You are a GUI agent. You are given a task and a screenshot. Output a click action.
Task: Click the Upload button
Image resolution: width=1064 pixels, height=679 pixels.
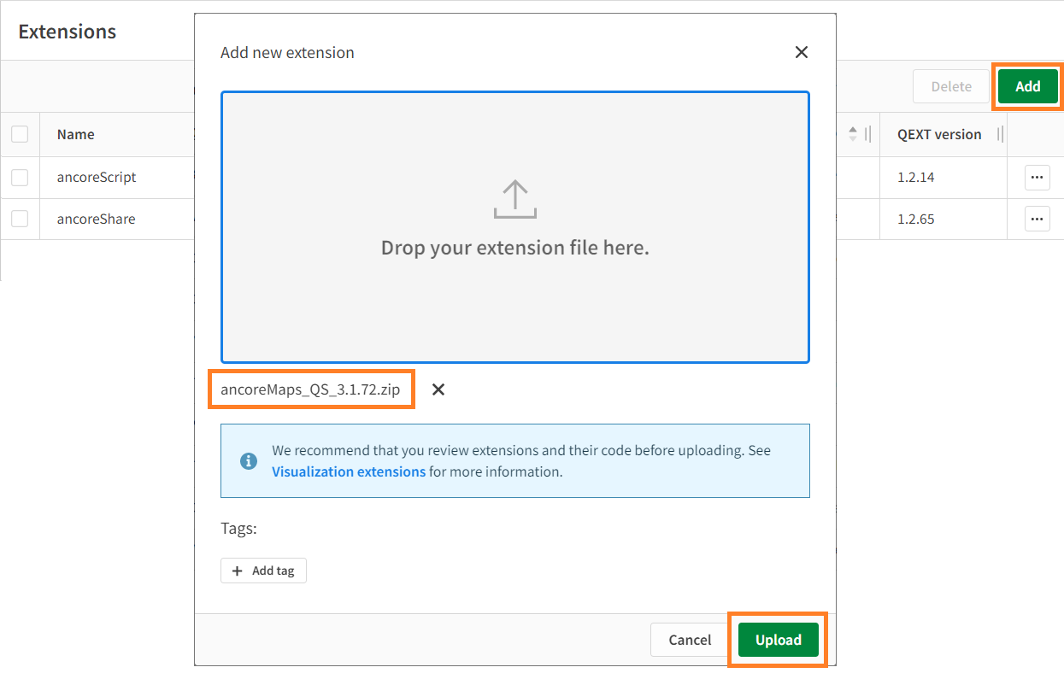(x=778, y=640)
